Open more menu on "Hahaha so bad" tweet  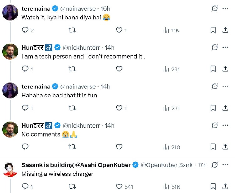pyautogui.click(x=225, y=86)
